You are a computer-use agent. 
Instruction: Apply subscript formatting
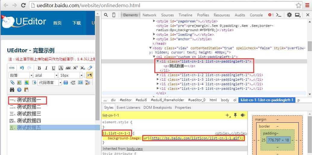point(83,68)
